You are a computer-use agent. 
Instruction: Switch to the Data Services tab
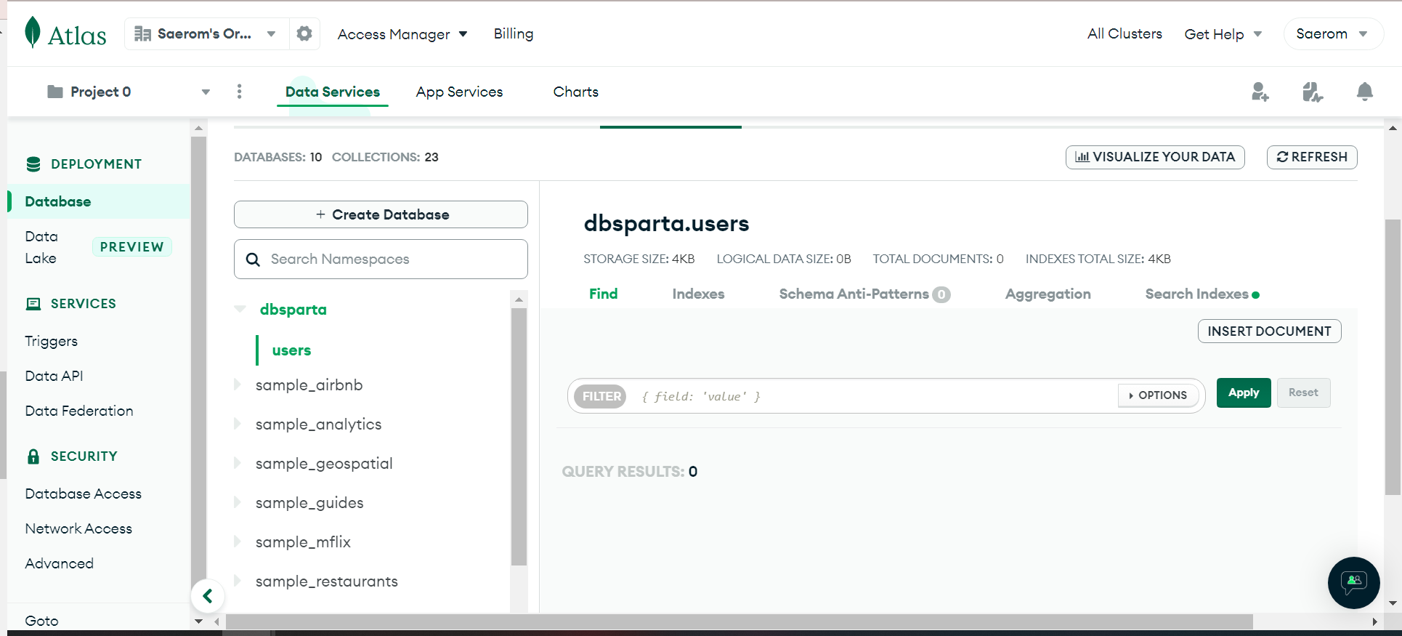[x=333, y=92]
